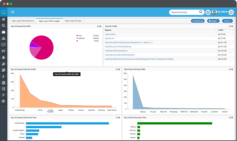The width and height of the screenshot is (237, 141).
Task: Sort by the Traffic column arrows
Action: (x=233, y=30)
